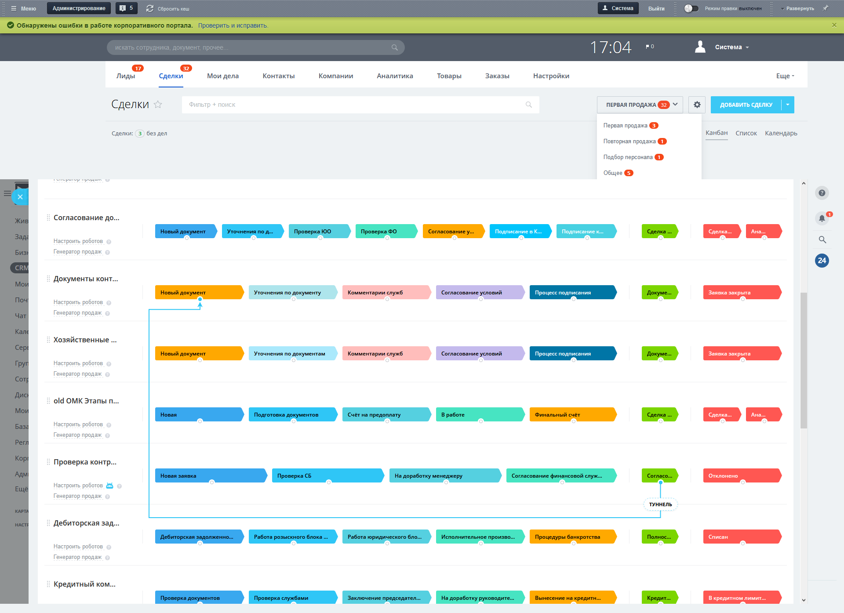This screenshot has width=844, height=613.
Task: Click pin icon next to Развернуть
Action: tap(826, 8)
